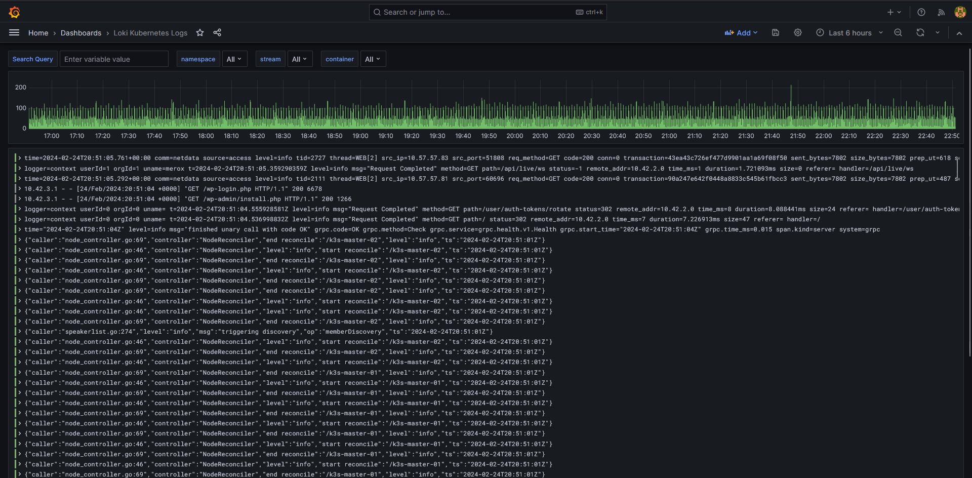Image resolution: width=972 pixels, height=478 pixels.
Task: Open the Last 6 hours time picker
Action: click(849, 32)
